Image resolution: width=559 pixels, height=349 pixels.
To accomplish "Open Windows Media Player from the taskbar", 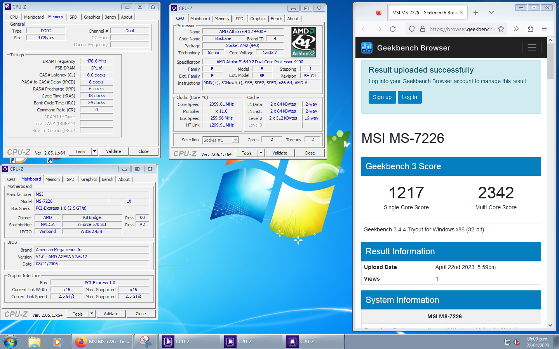I will tap(58, 342).
